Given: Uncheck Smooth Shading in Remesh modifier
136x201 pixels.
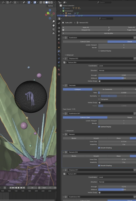Looking at the screenshot, I should coord(99,148).
